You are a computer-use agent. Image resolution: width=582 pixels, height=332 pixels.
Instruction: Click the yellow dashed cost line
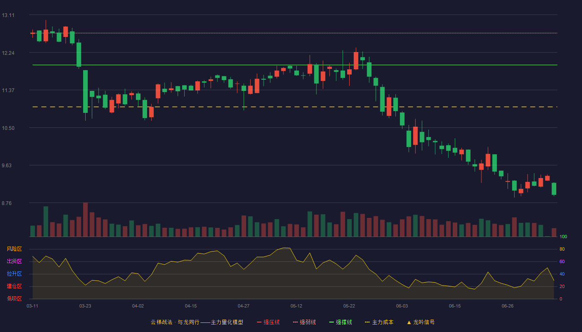(x=295, y=107)
